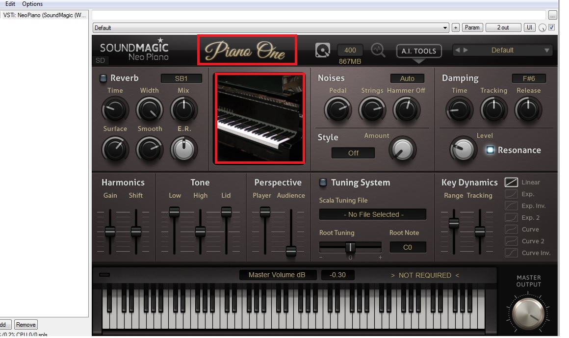Click the Master Output knob

pos(528,314)
